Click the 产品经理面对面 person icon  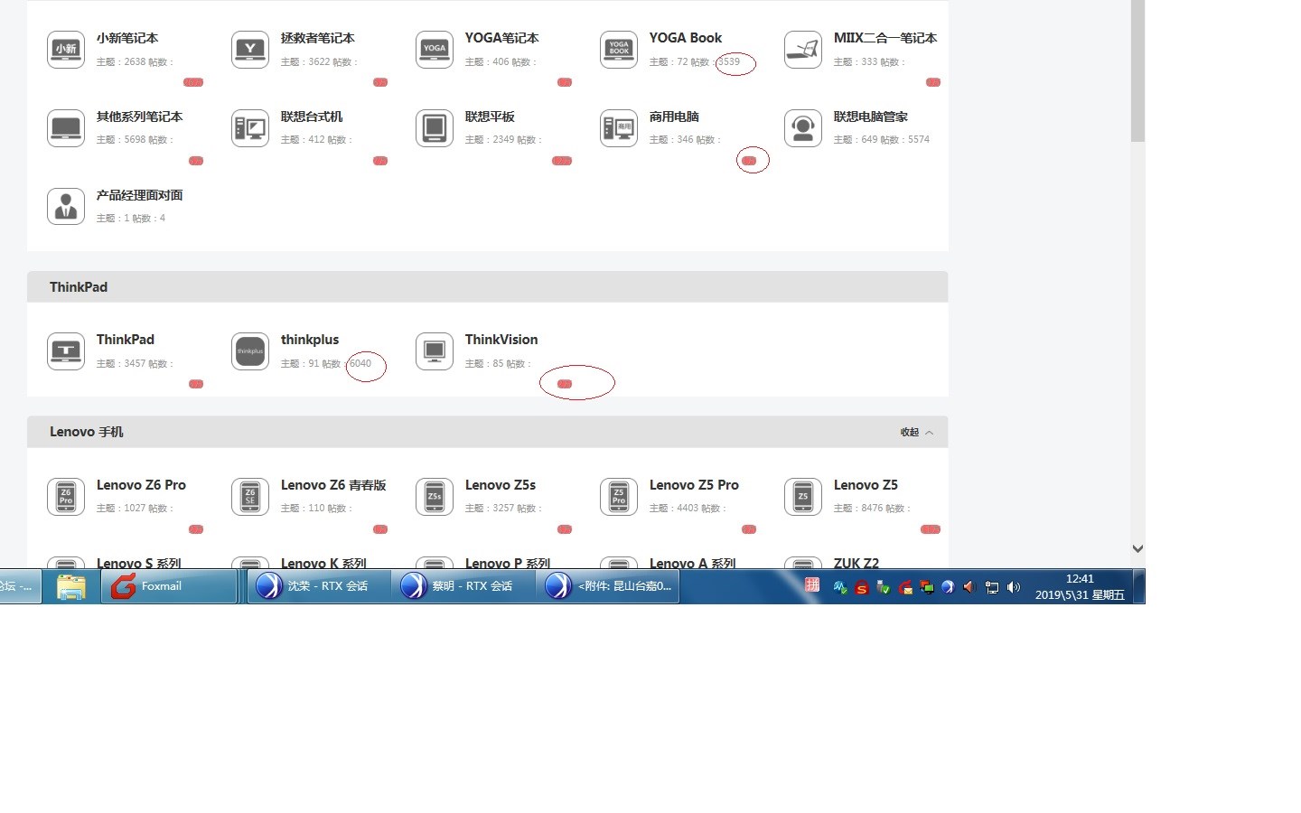pos(66,207)
